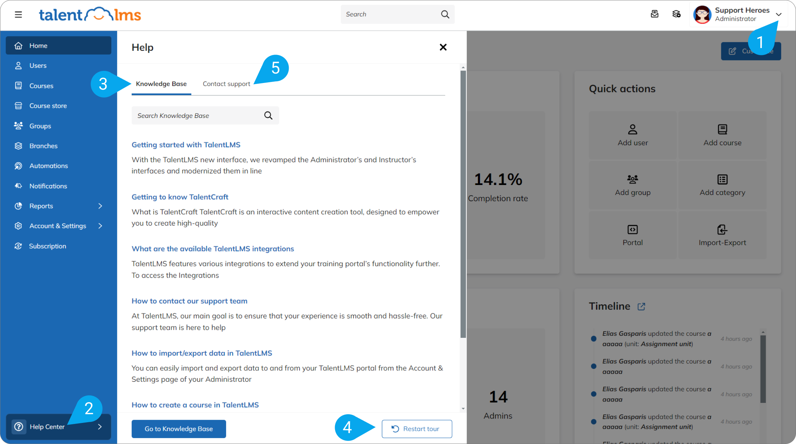Click the Add course quick action
796x444 pixels.
(x=722, y=136)
